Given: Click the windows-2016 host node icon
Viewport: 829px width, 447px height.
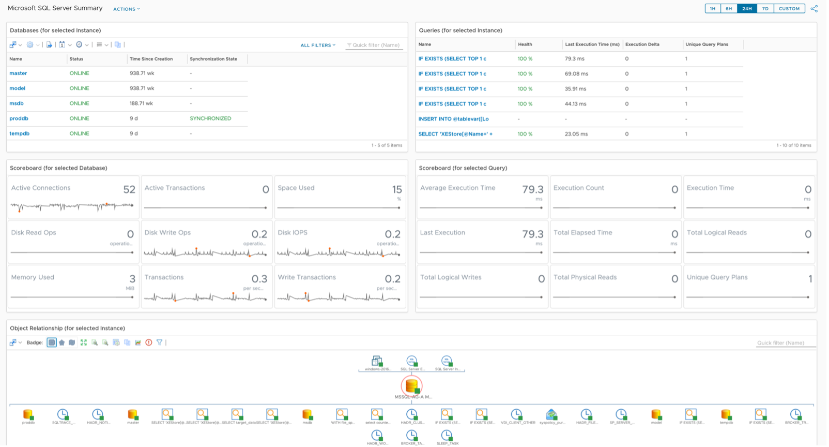Looking at the screenshot, I should click(x=378, y=361).
